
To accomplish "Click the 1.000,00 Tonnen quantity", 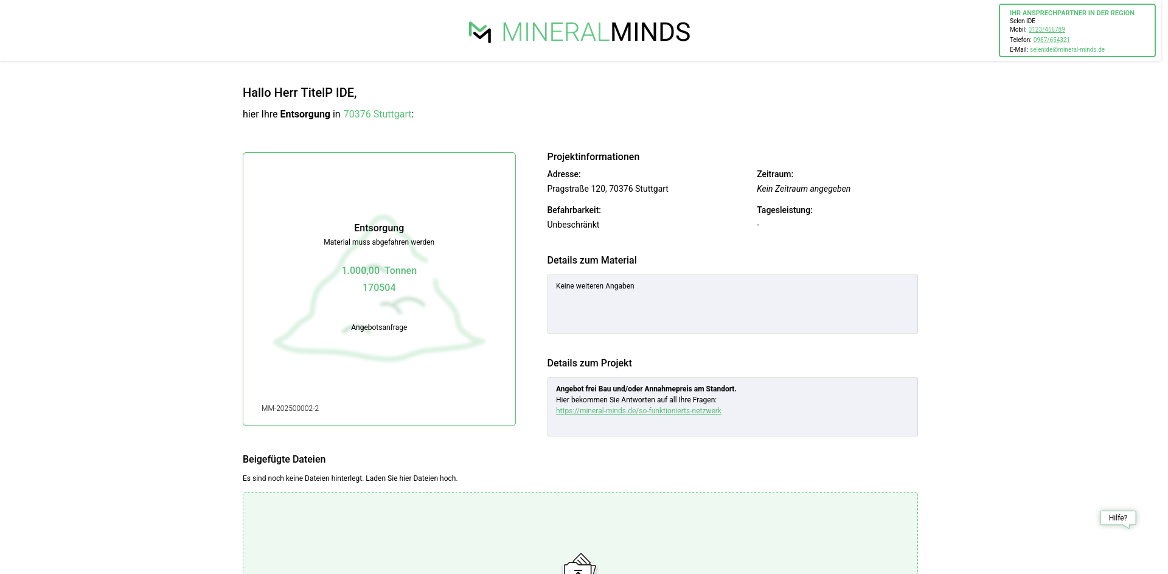I will tap(379, 271).
